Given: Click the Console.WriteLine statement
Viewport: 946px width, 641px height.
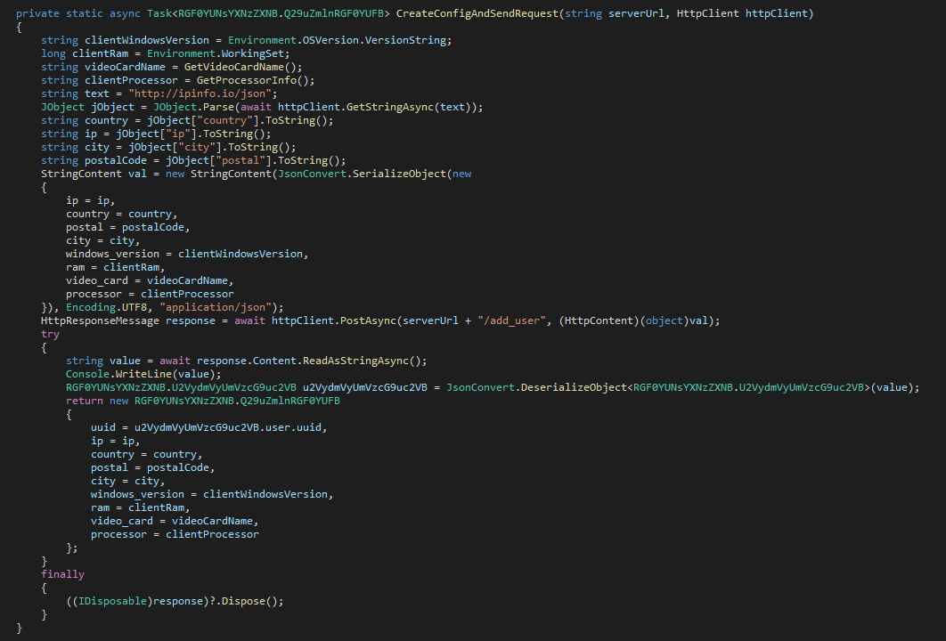Looking at the screenshot, I should [131, 374].
